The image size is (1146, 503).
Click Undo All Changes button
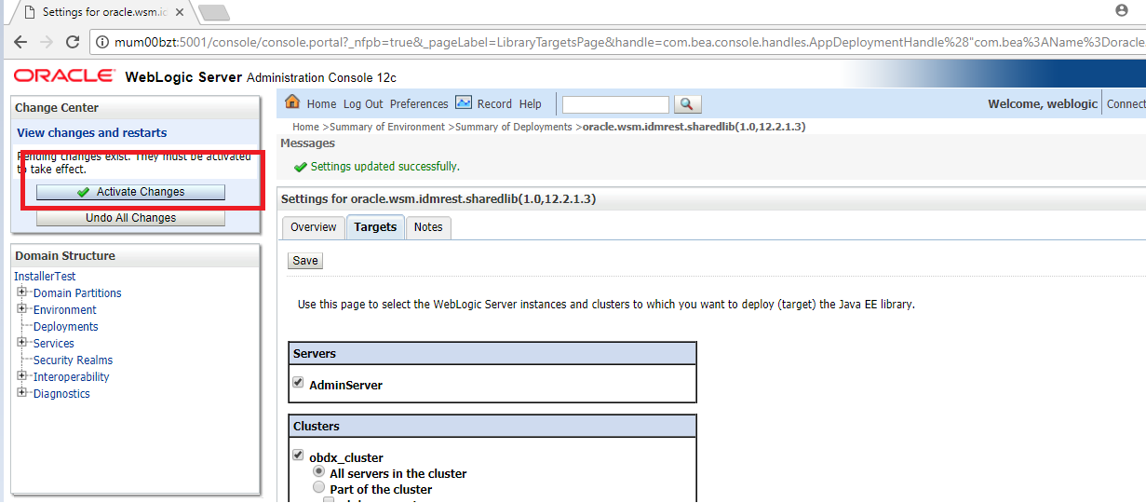(x=130, y=218)
